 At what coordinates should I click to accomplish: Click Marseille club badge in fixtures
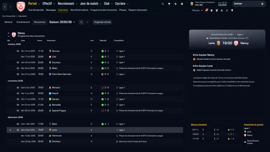coord(50,105)
